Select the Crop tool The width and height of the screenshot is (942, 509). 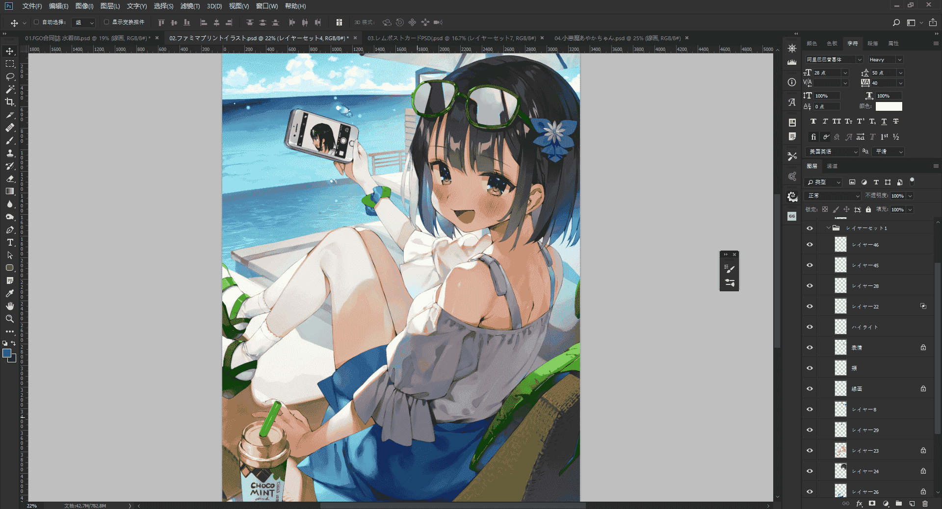coord(10,102)
